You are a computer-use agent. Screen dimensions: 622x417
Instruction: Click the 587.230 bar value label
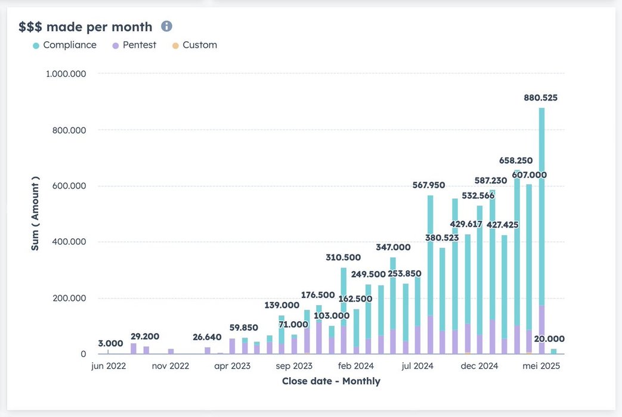pos(491,181)
